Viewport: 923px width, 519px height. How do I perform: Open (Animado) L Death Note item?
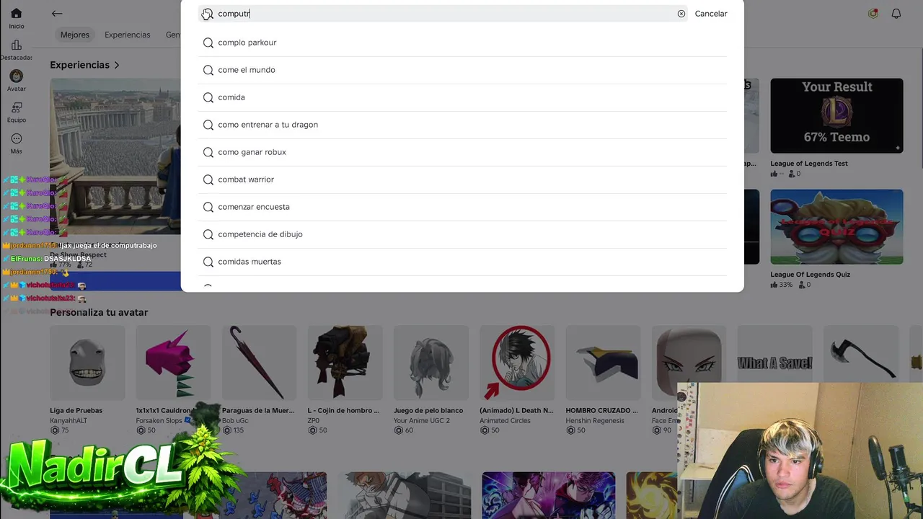pyautogui.click(x=517, y=363)
